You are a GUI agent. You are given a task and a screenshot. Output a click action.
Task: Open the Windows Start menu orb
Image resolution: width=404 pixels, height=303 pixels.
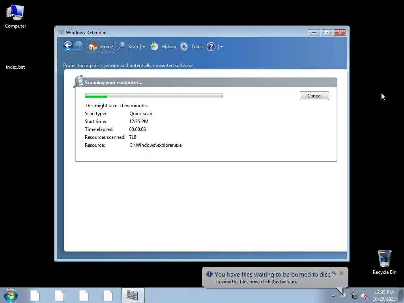pyautogui.click(x=11, y=295)
